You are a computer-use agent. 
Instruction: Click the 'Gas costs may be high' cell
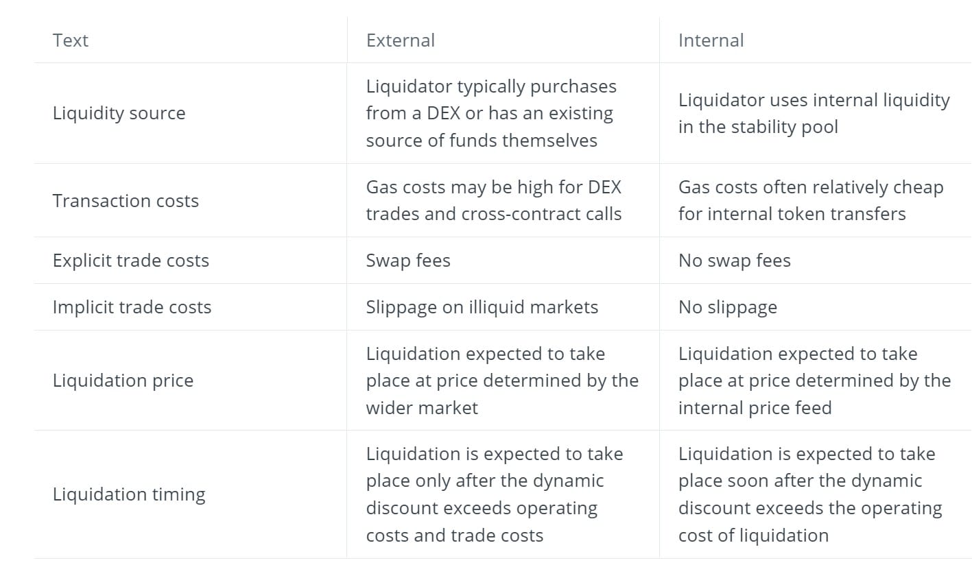pyautogui.click(x=493, y=200)
